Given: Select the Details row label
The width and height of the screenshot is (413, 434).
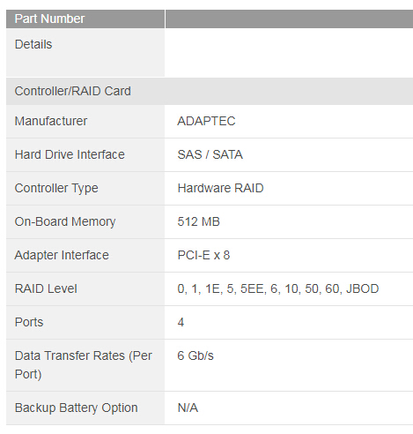Looking at the screenshot, I should (33, 44).
